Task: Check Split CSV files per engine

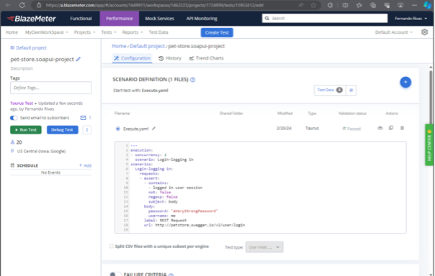Action: [112, 246]
